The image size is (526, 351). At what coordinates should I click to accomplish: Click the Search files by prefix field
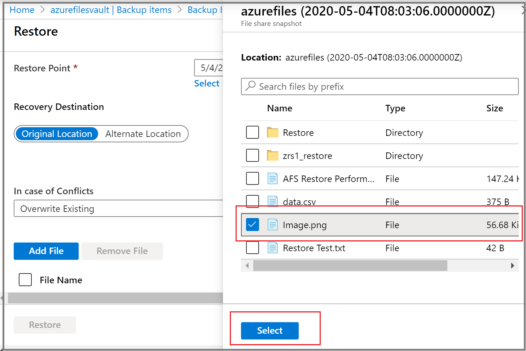pos(325,86)
